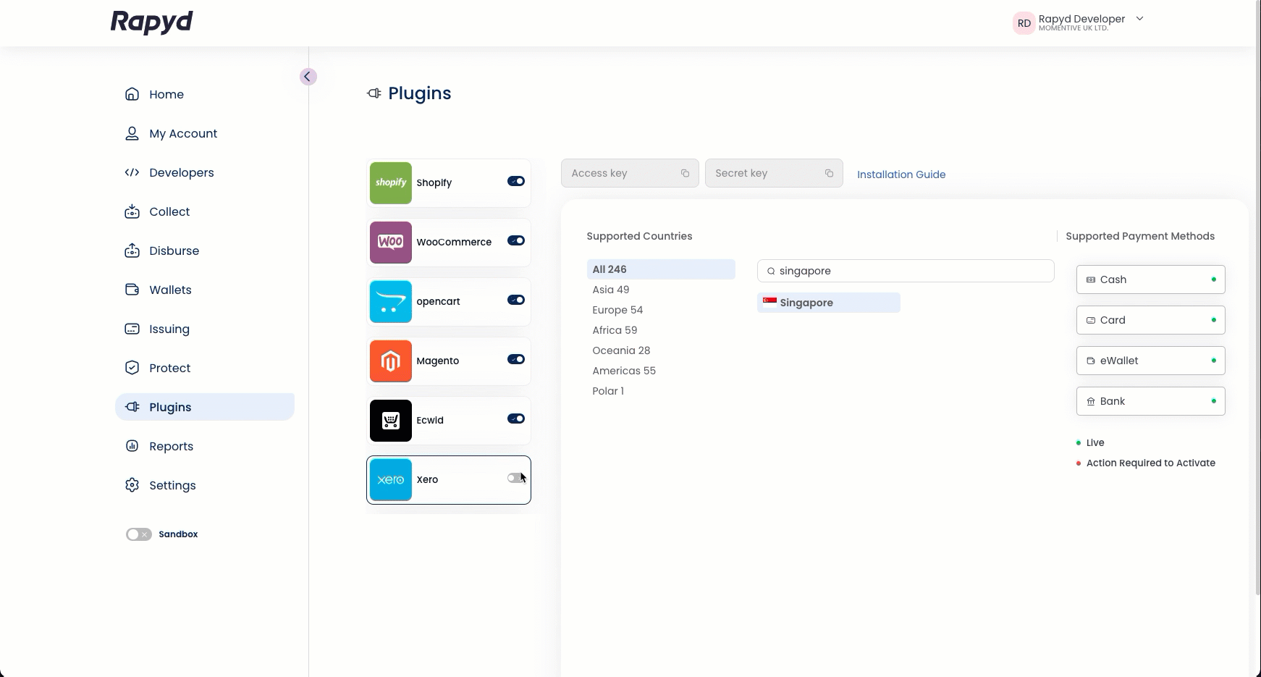Toggle the Ecwid plugin switch
Screen dimensions: 1261x677
(x=516, y=419)
